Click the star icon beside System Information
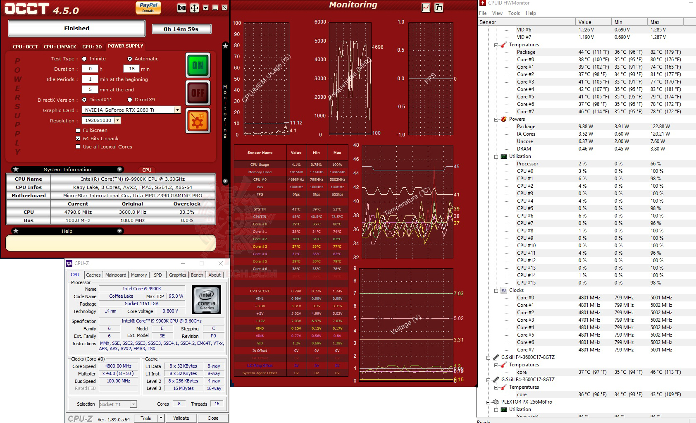 (16, 169)
